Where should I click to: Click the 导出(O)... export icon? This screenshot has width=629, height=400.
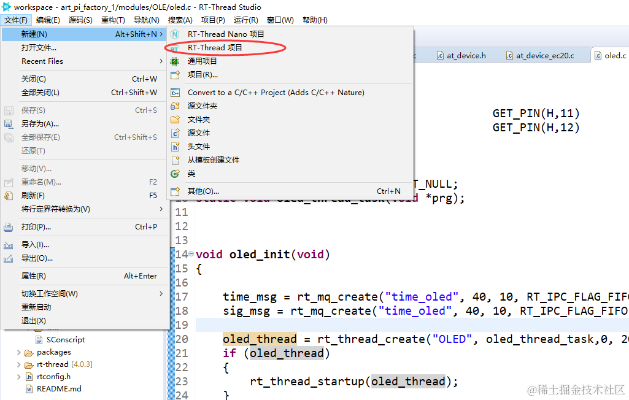[x=9, y=258]
